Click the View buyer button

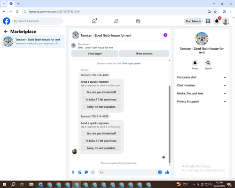point(94,54)
